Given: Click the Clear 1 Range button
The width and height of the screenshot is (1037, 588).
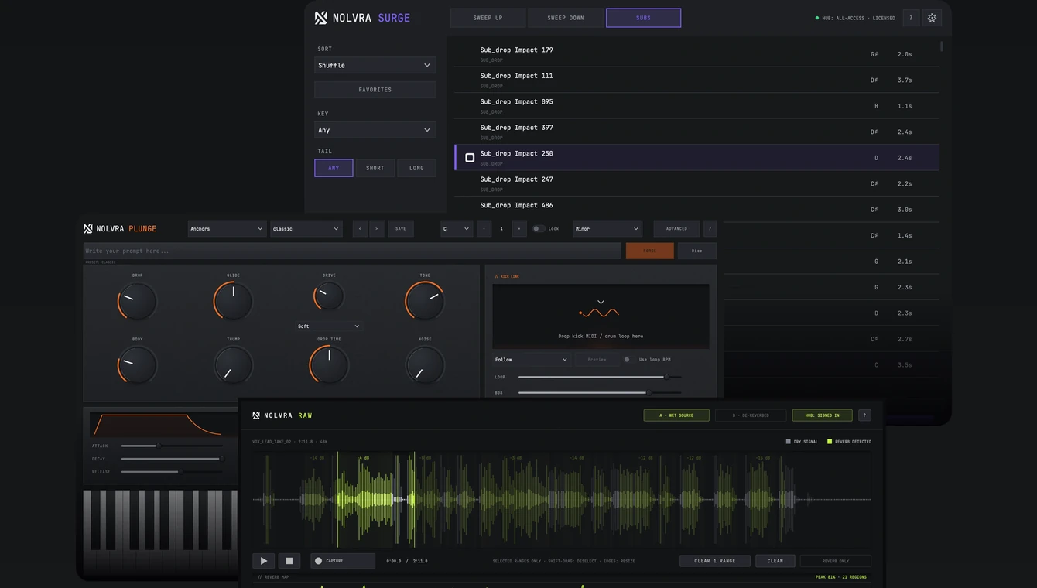Looking at the screenshot, I should click(714, 561).
